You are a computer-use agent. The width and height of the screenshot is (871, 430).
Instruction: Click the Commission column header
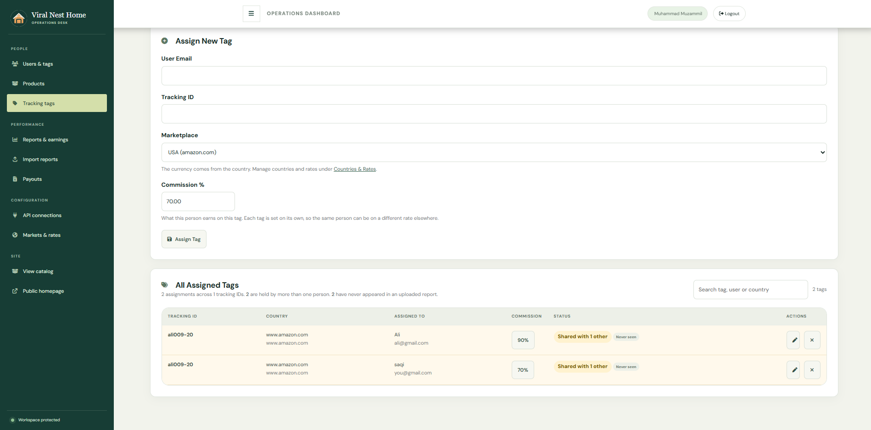(x=526, y=316)
